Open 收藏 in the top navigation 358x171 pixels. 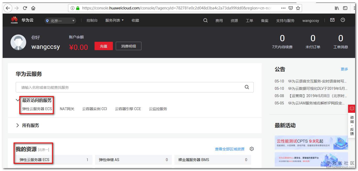point(135,20)
